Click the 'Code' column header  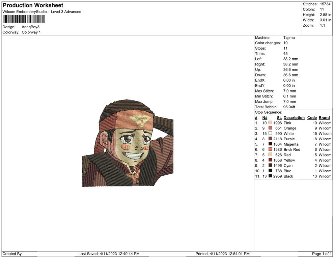point(312,118)
